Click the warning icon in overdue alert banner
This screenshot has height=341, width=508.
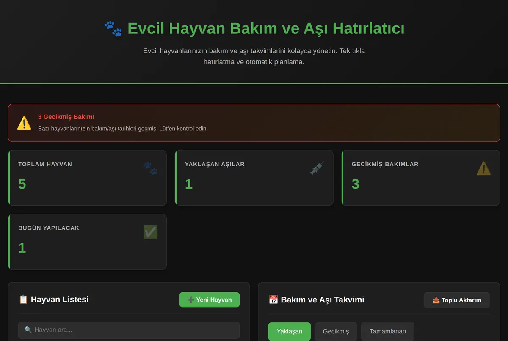pyautogui.click(x=24, y=123)
